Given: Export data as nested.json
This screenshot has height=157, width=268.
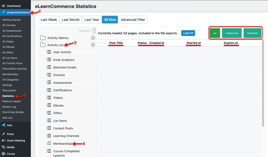Looking at the screenshot, I should coord(252,33).
